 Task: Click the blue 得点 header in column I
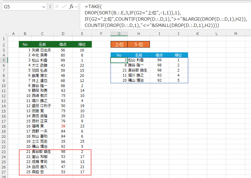(x=159, y=55)
